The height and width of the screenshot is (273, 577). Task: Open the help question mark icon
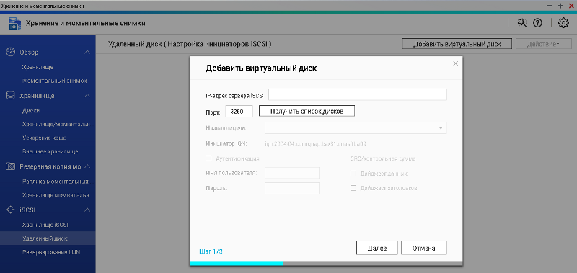click(x=537, y=23)
